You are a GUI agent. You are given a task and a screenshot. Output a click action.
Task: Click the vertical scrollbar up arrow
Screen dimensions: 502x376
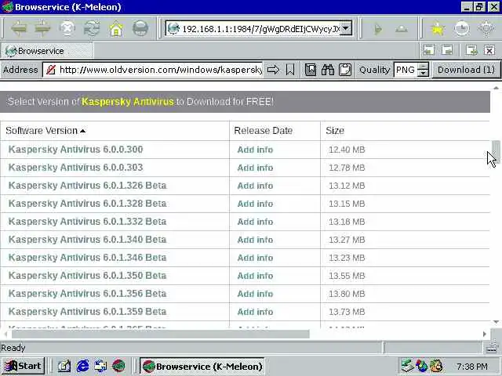[496, 88]
